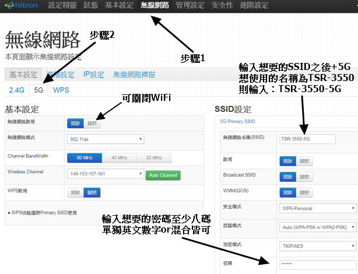The height and width of the screenshot is (274, 358).
Task: Open the 管理設定 menu
Action: coord(190,5)
